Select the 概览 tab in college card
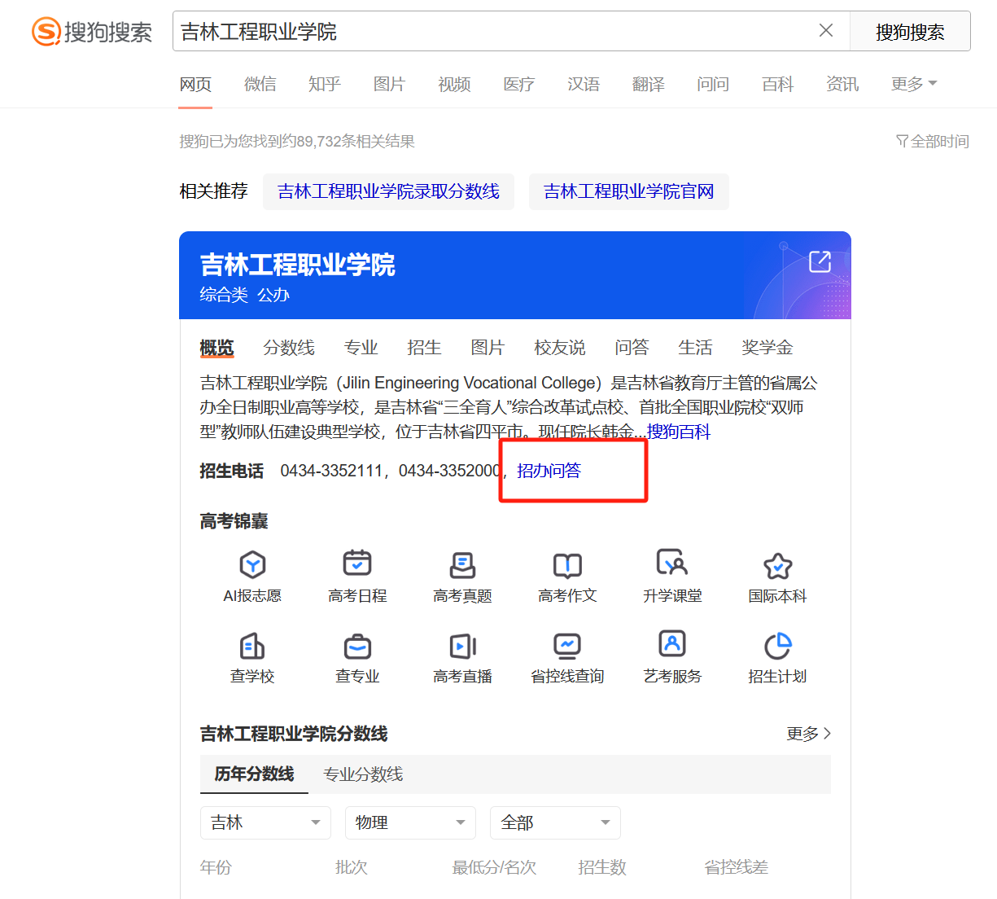This screenshot has width=997, height=899. click(x=216, y=348)
